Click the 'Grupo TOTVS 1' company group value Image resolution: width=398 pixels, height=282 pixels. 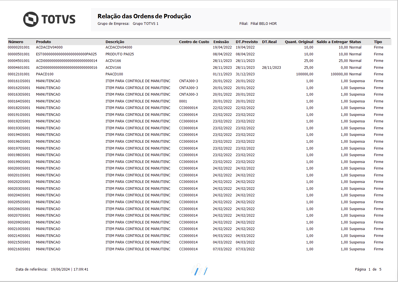pos(146,24)
